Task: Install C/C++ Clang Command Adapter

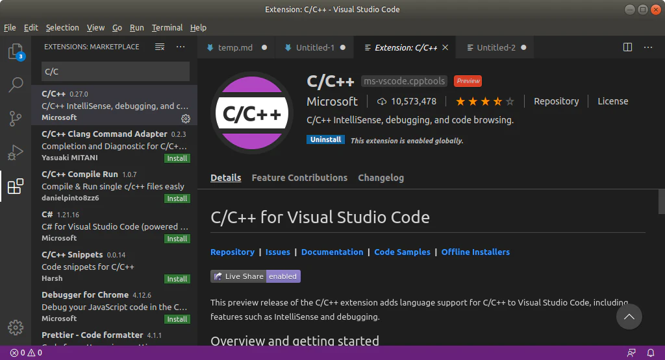Action: pos(177,158)
